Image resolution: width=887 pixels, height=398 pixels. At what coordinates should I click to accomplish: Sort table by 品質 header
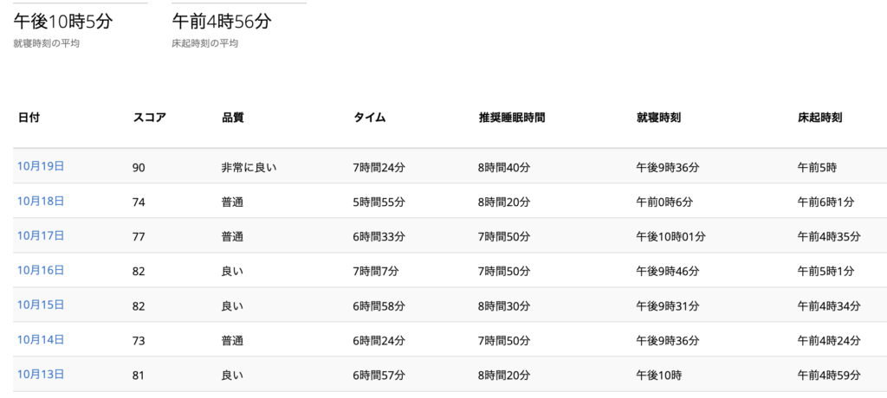(233, 118)
